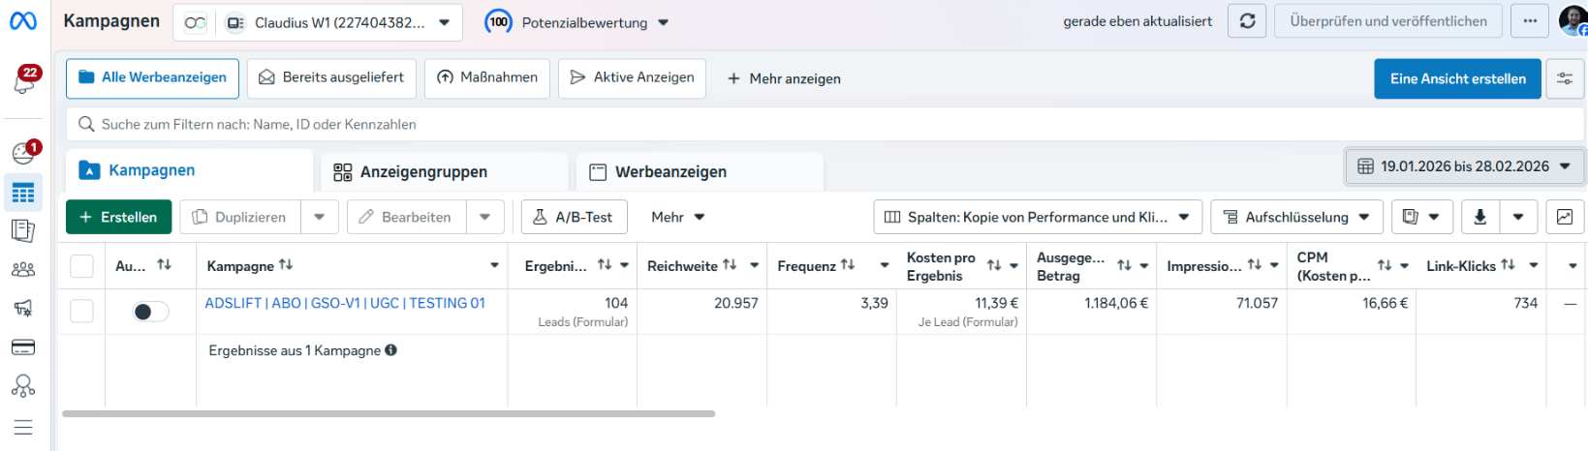Click Eine Ansicht erstellen button

point(1458,78)
